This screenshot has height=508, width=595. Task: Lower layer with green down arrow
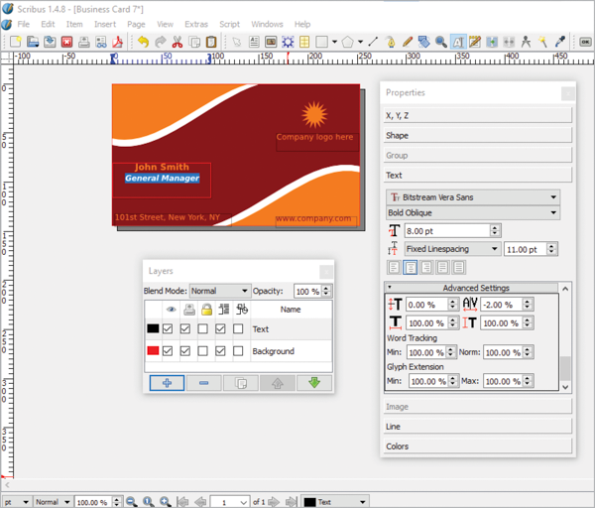314,383
